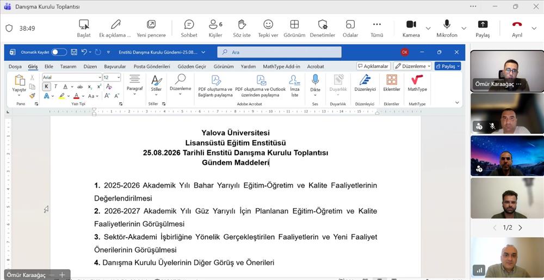Screen dimensions: 544x280
Task: Click Başlat take control button
Action: click(x=84, y=28)
